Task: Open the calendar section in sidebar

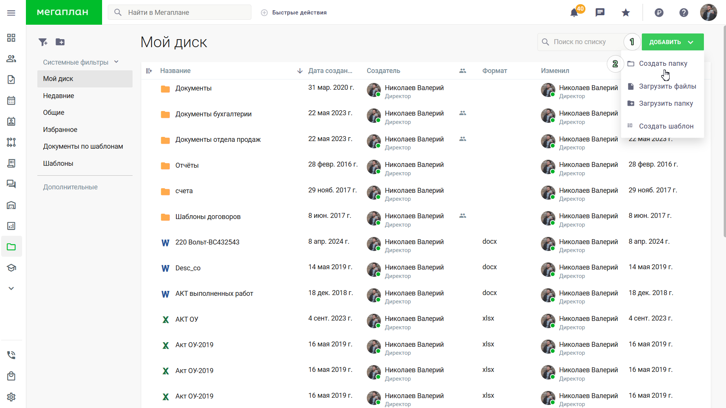Action: 11,100
